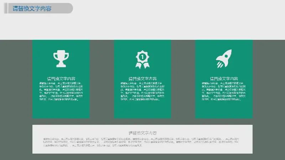The image size is (285, 160).
Task: Click the dark background left of the trophy card
Action: pos(16,79)
